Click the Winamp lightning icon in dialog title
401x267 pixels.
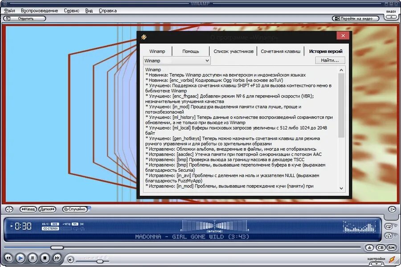click(144, 37)
